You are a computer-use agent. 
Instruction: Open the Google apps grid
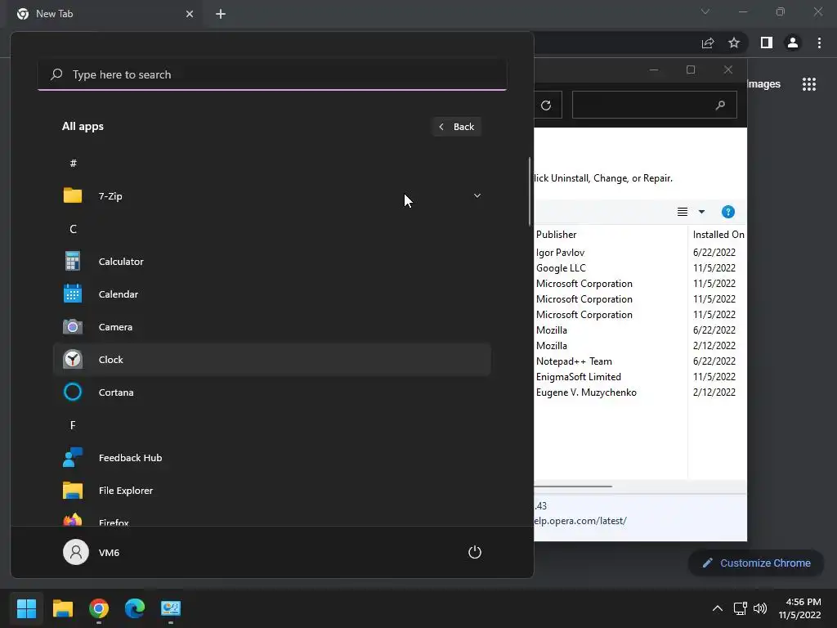pos(809,84)
